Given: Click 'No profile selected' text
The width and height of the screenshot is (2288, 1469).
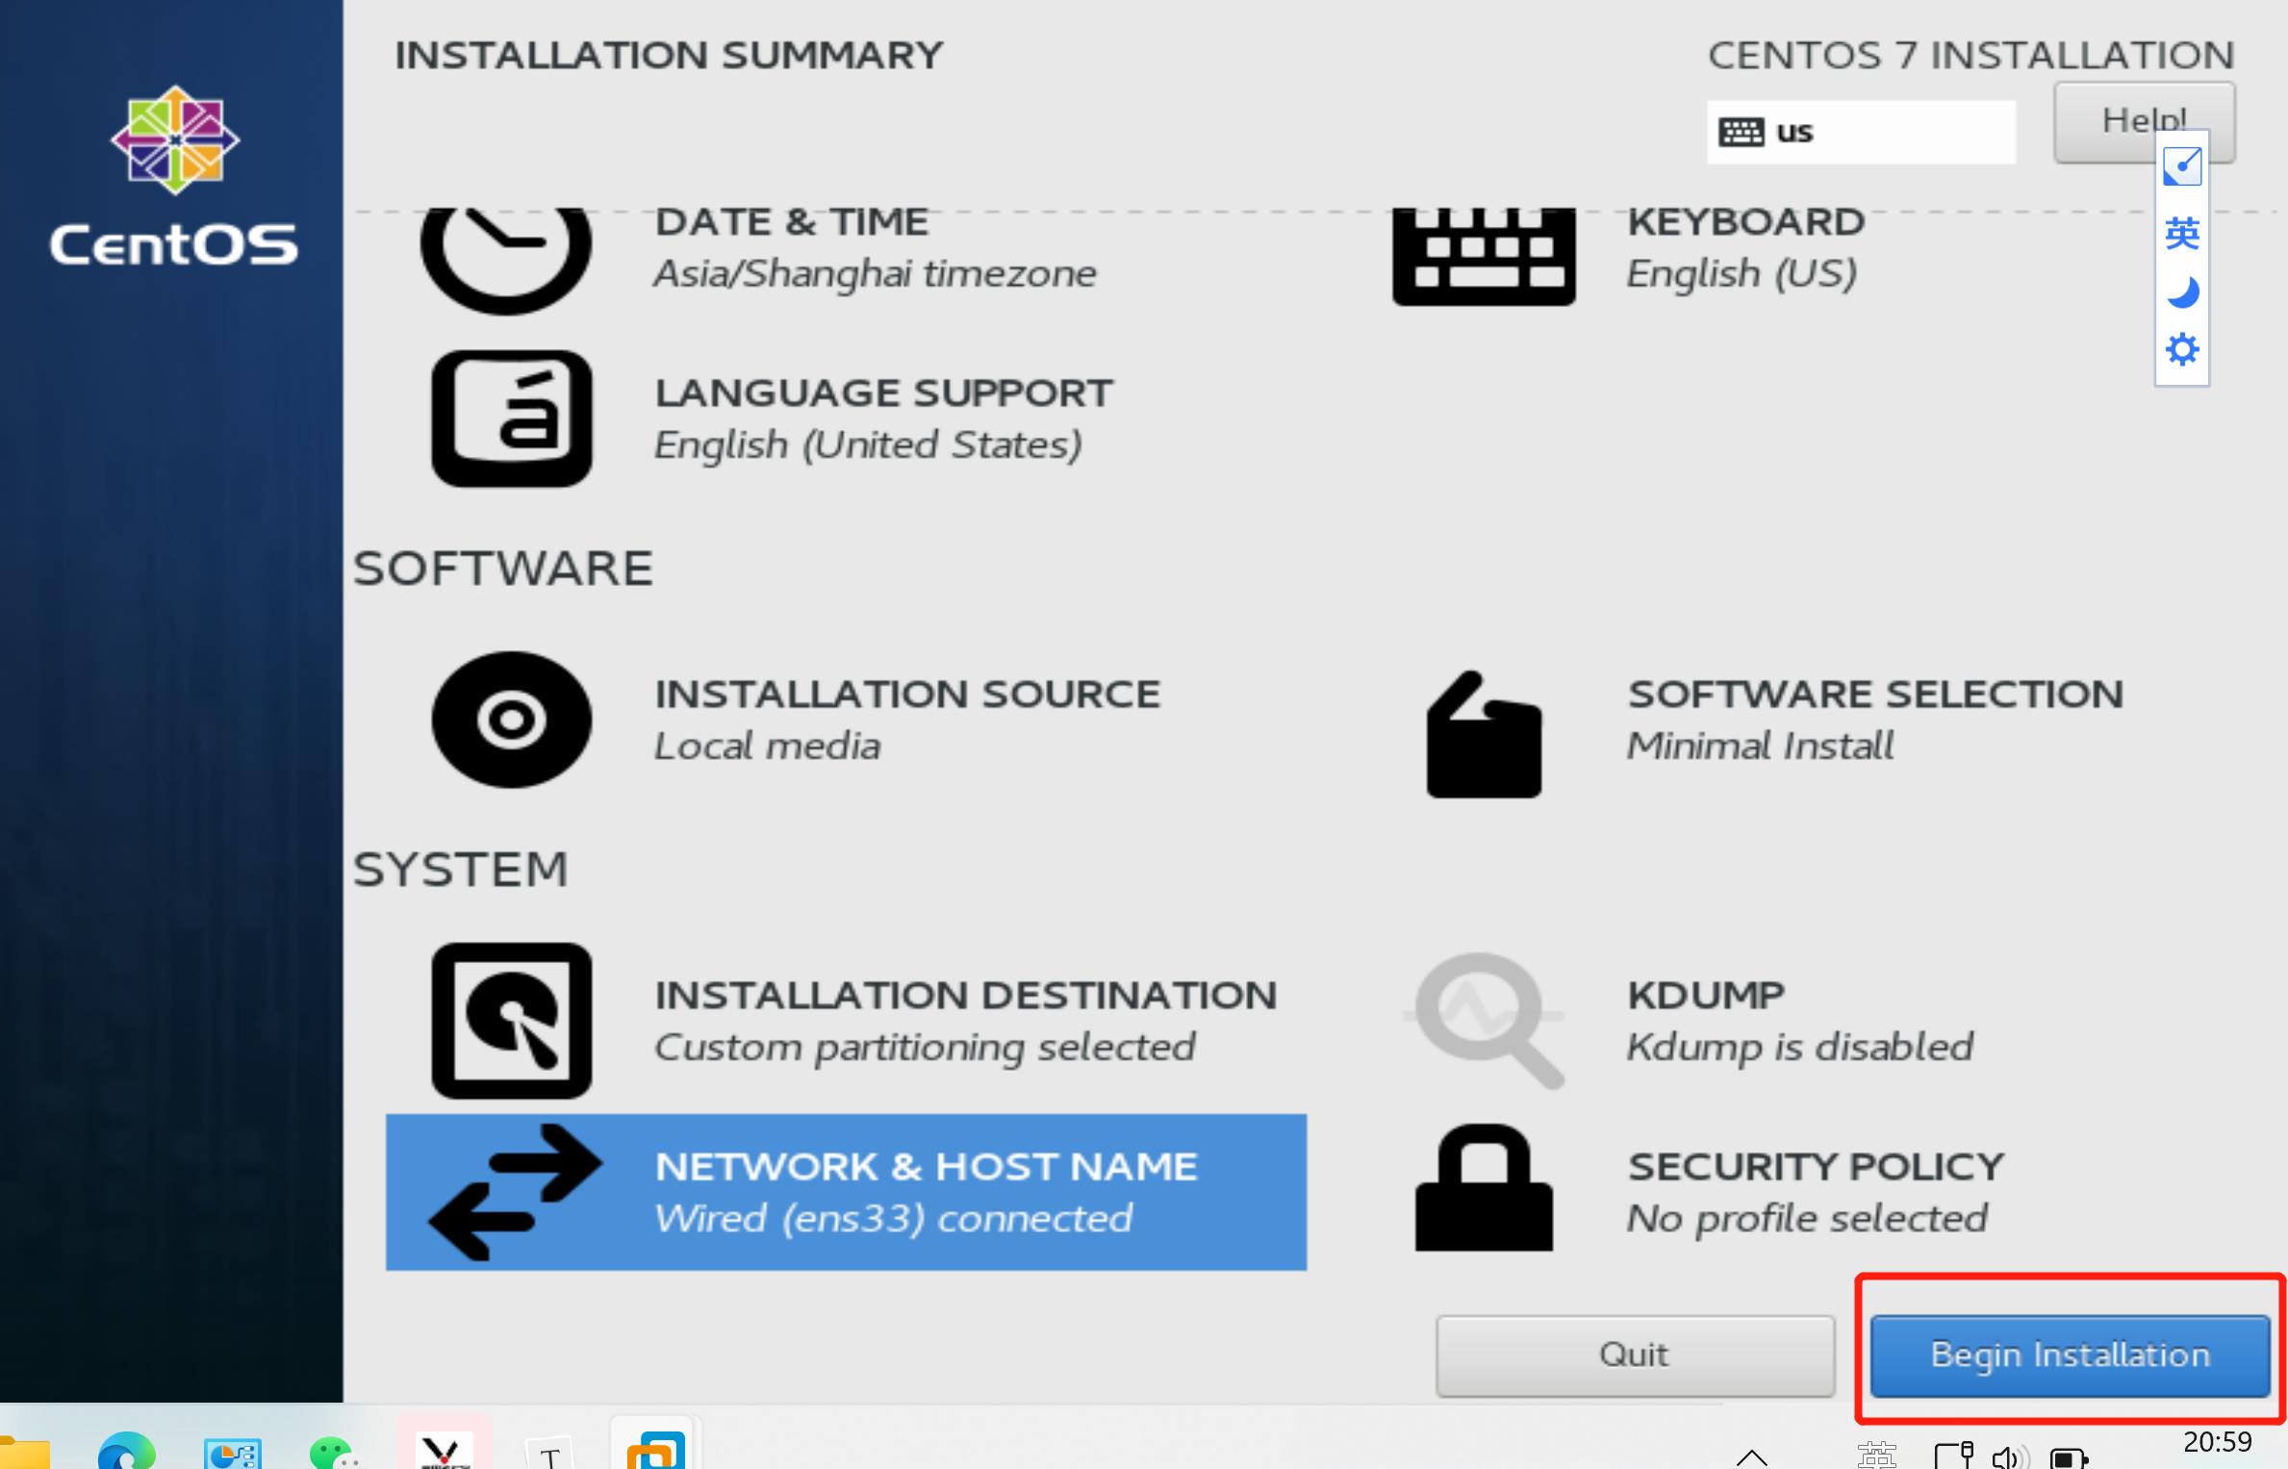Looking at the screenshot, I should tap(1806, 1219).
